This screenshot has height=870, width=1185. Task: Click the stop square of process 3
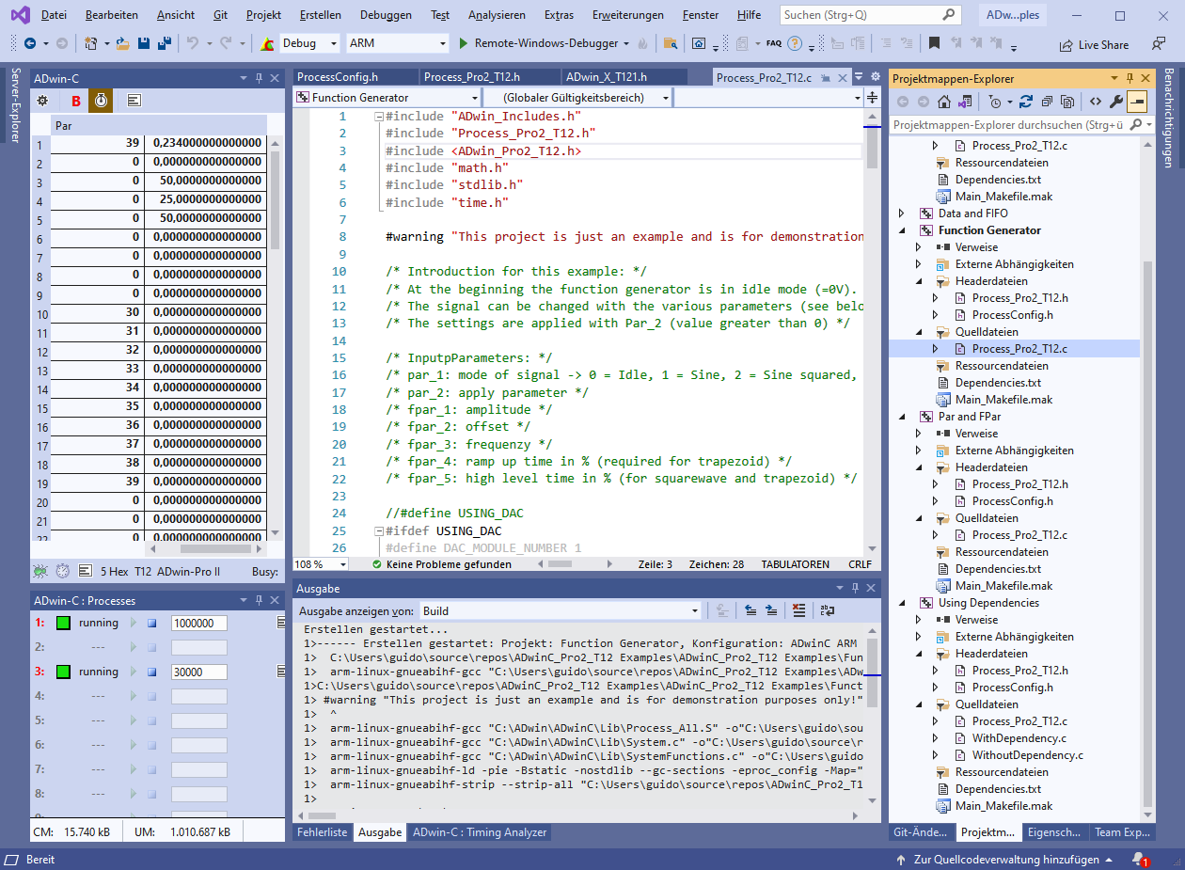(152, 672)
